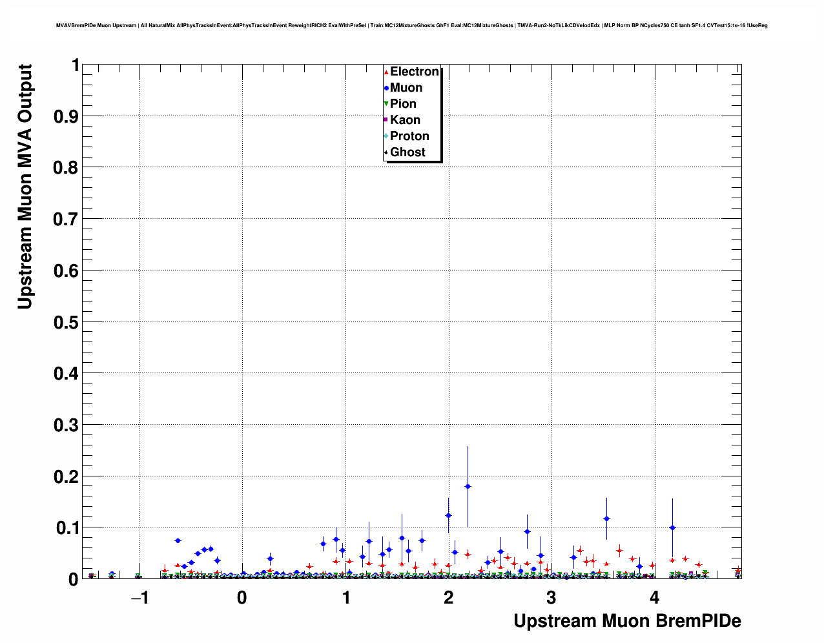Select the Muon legend label
The image size is (824, 643).
click(406, 88)
